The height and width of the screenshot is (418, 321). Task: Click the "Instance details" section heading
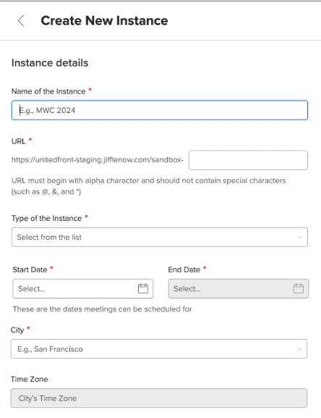click(x=50, y=63)
